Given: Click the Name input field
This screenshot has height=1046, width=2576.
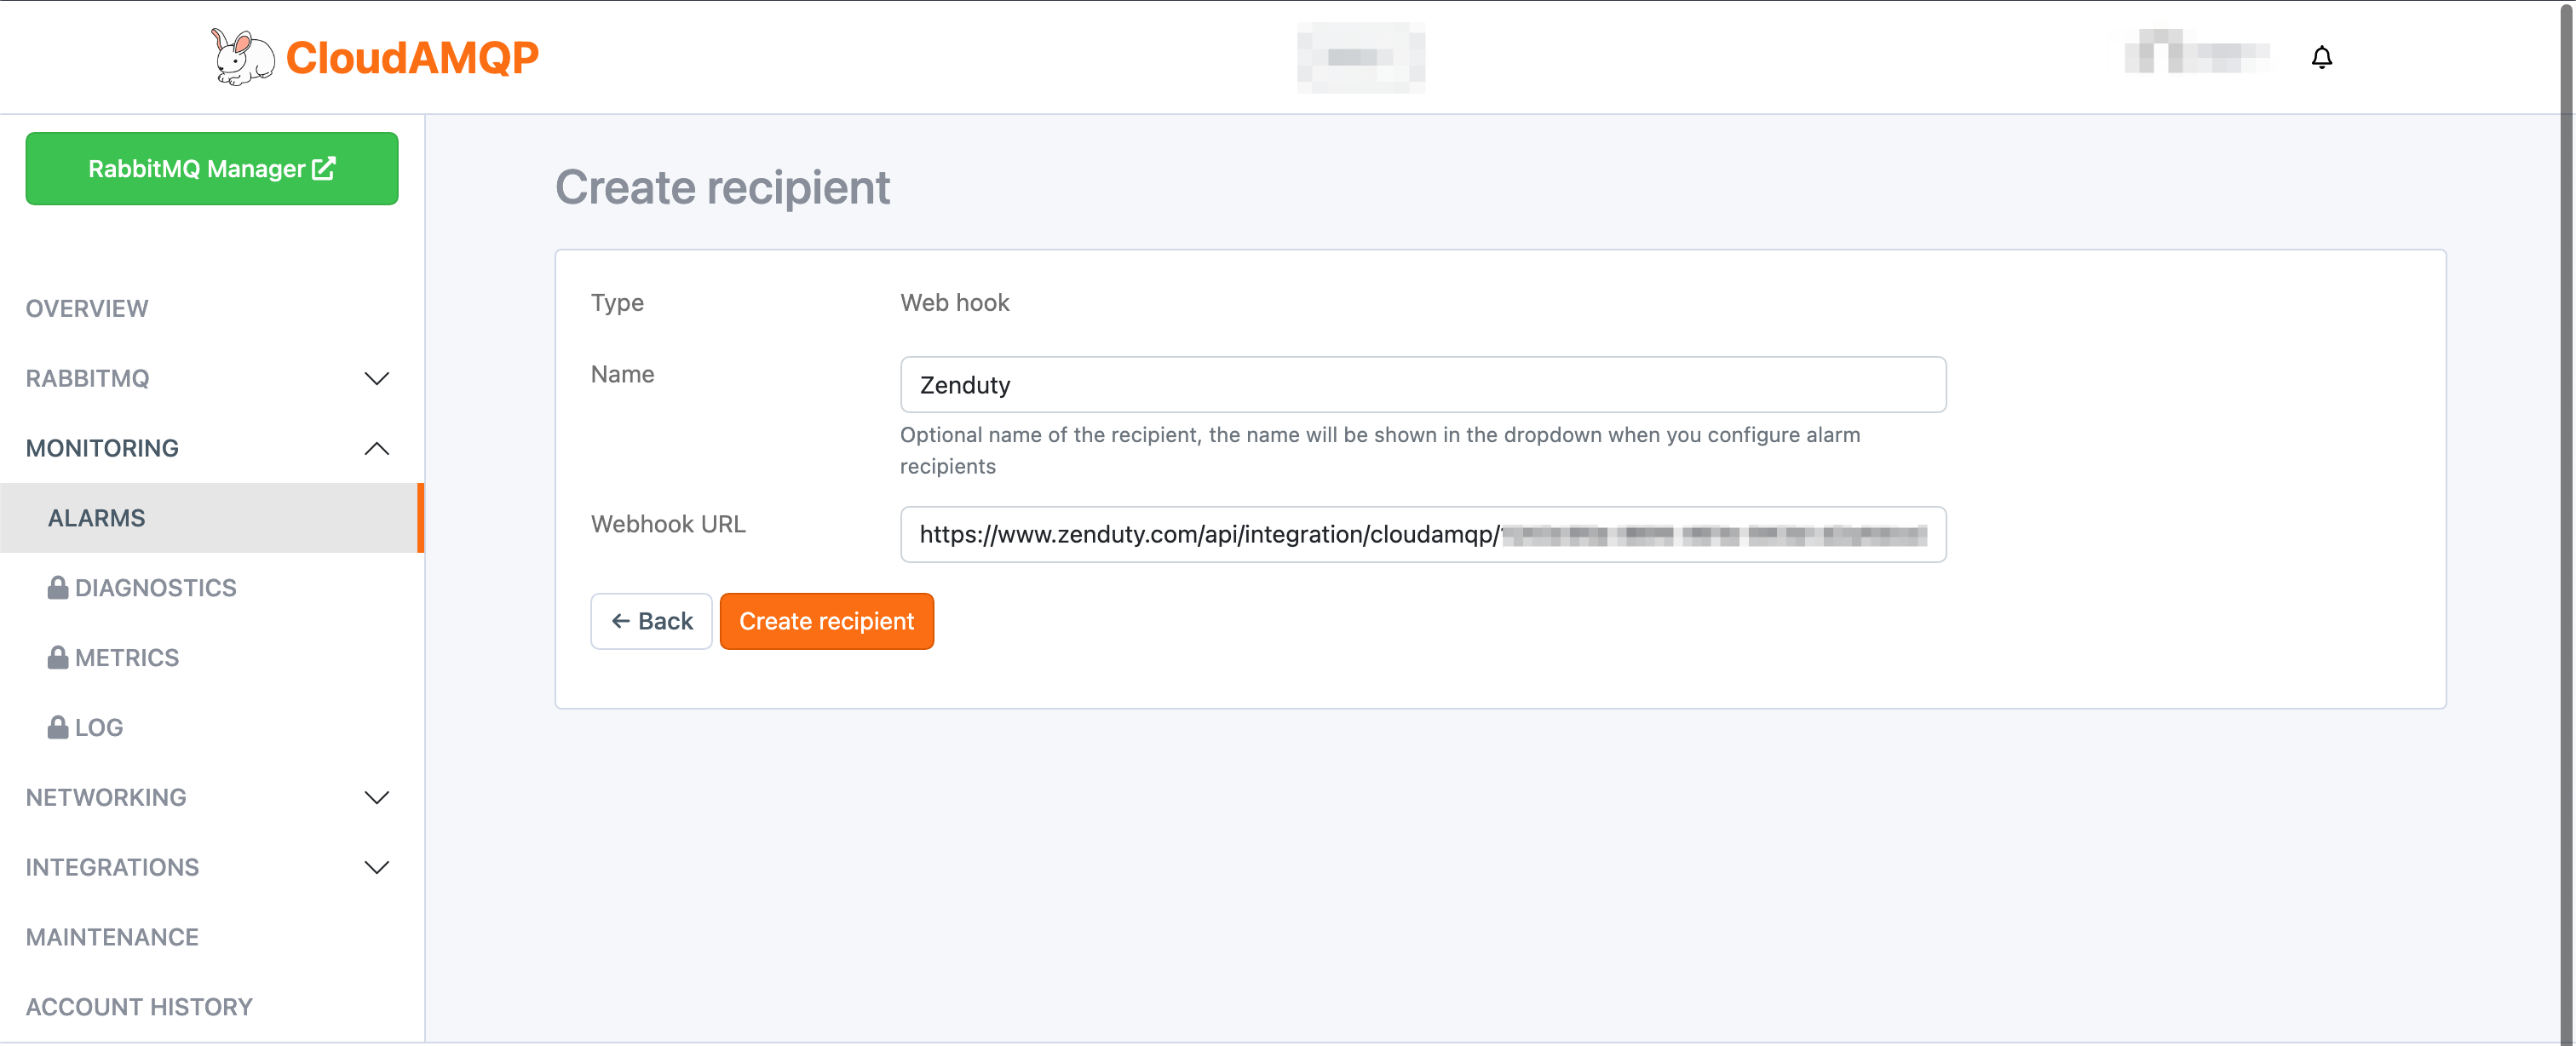Looking at the screenshot, I should tap(1422, 385).
